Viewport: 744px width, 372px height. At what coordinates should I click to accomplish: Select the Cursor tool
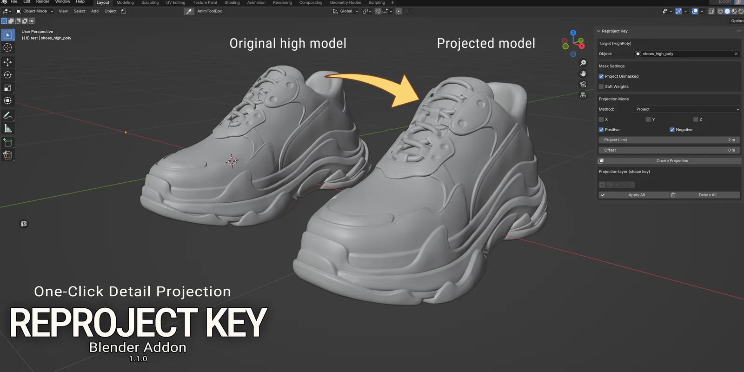[x=8, y=47]
